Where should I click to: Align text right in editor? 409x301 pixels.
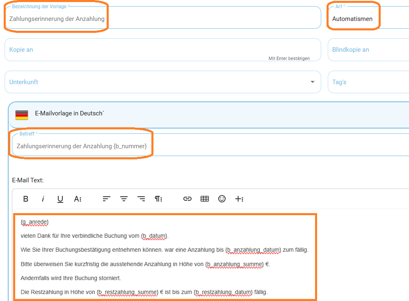141,199
